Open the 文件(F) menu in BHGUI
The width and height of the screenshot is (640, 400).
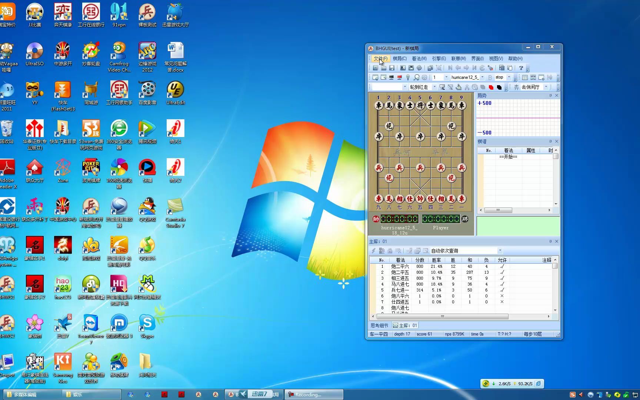coord(380,59)
